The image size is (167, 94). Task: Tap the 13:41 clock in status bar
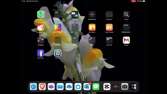click(23, 1)
